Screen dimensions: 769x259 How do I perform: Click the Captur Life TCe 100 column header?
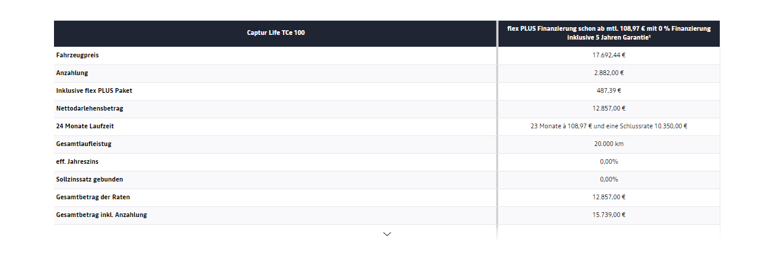[x=275, y=33]
